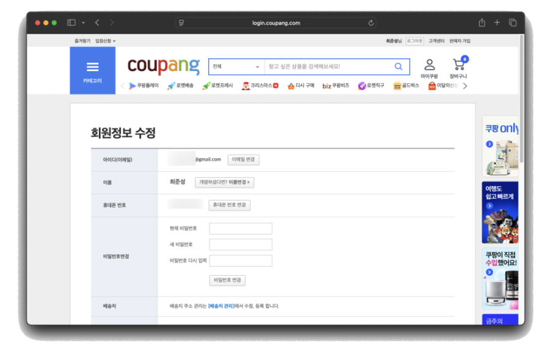Open the 로켓배송 shortcut
Image resolution: width=552 pixels, height=356 pixels.
click(x=180, y=86)
